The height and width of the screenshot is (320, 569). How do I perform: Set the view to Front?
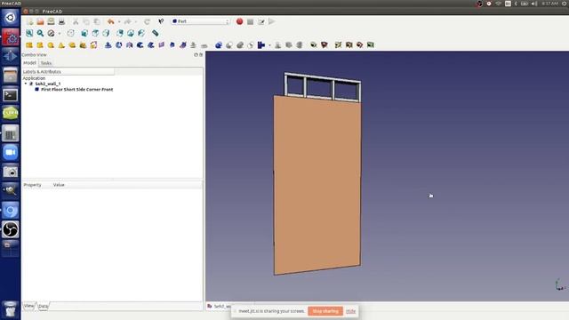tap(84, 34)
